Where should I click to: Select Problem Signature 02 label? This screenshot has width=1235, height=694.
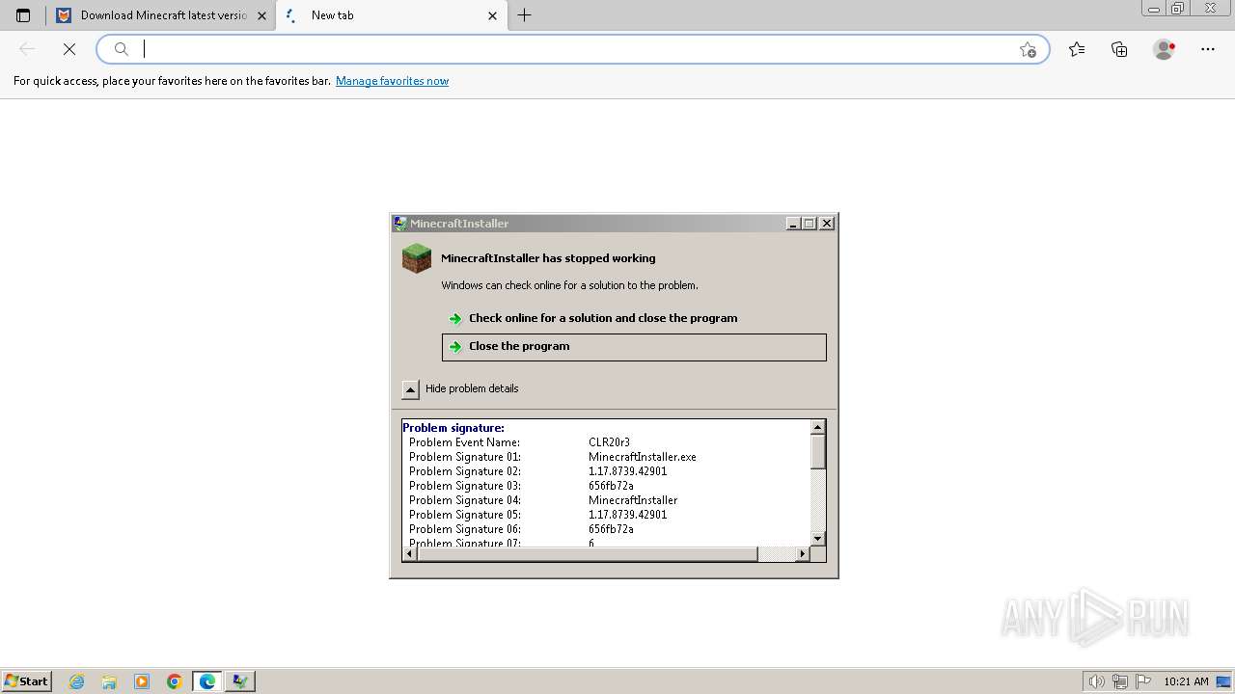[465, 471]
